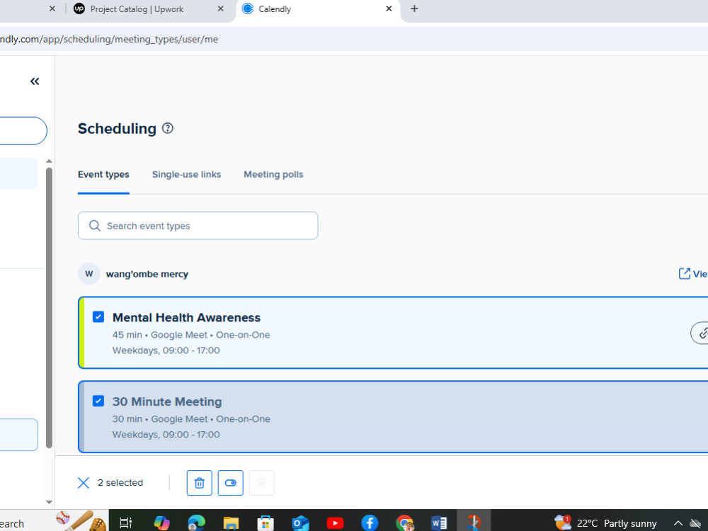
Task: Open the Mental Health Awareness event title
Action: coord(186,317)
